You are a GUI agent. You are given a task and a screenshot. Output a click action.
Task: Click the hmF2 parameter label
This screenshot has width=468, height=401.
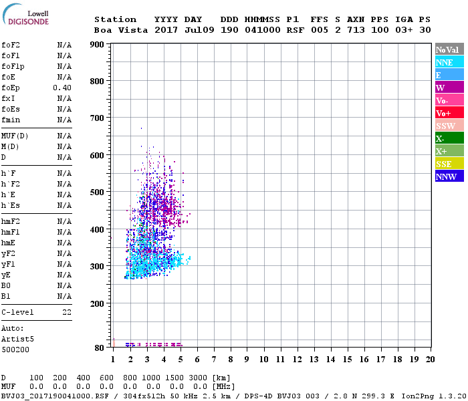point(11,222)
